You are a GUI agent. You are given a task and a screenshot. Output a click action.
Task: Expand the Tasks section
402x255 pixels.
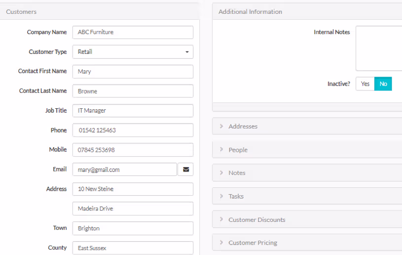click(x=307, y=196)
